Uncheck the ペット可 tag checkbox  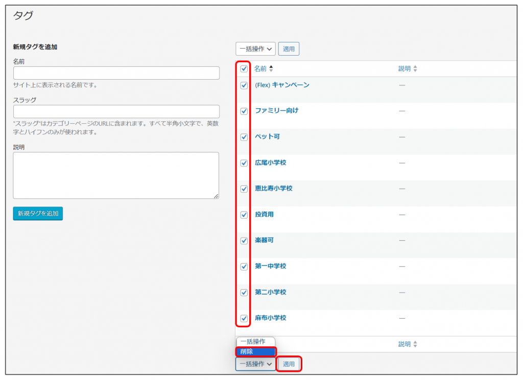pos(244,137)
